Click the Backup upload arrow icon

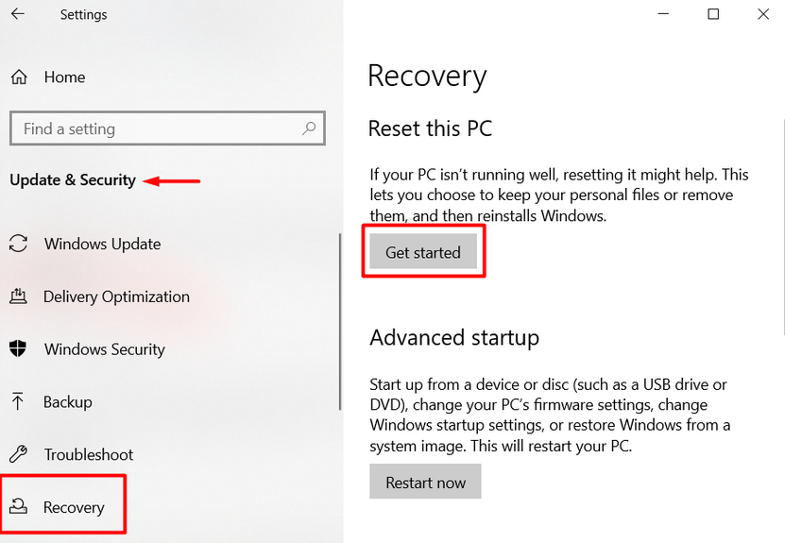click(x=18, y=402)
